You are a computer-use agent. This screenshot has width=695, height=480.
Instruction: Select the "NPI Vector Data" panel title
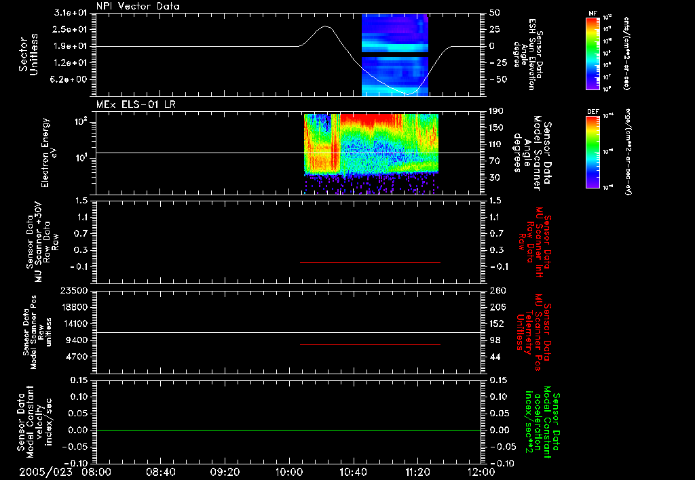[x=138, y=6]
